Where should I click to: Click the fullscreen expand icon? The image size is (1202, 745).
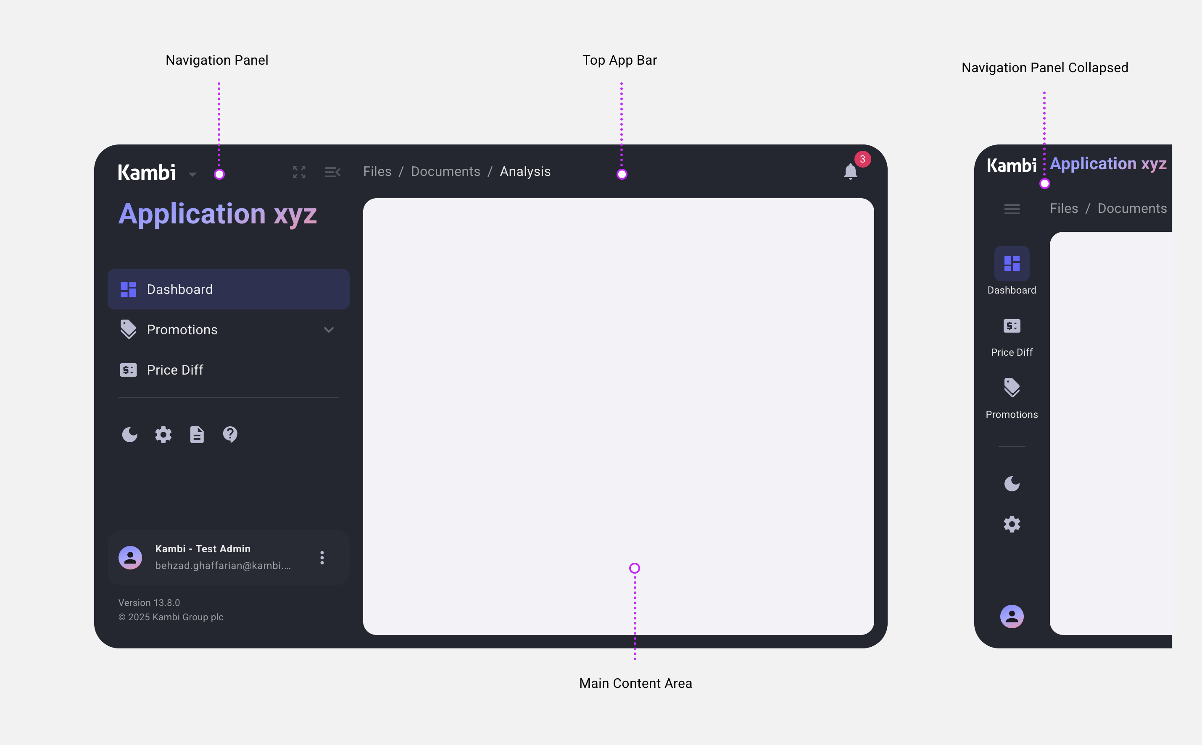coord(299,172)
